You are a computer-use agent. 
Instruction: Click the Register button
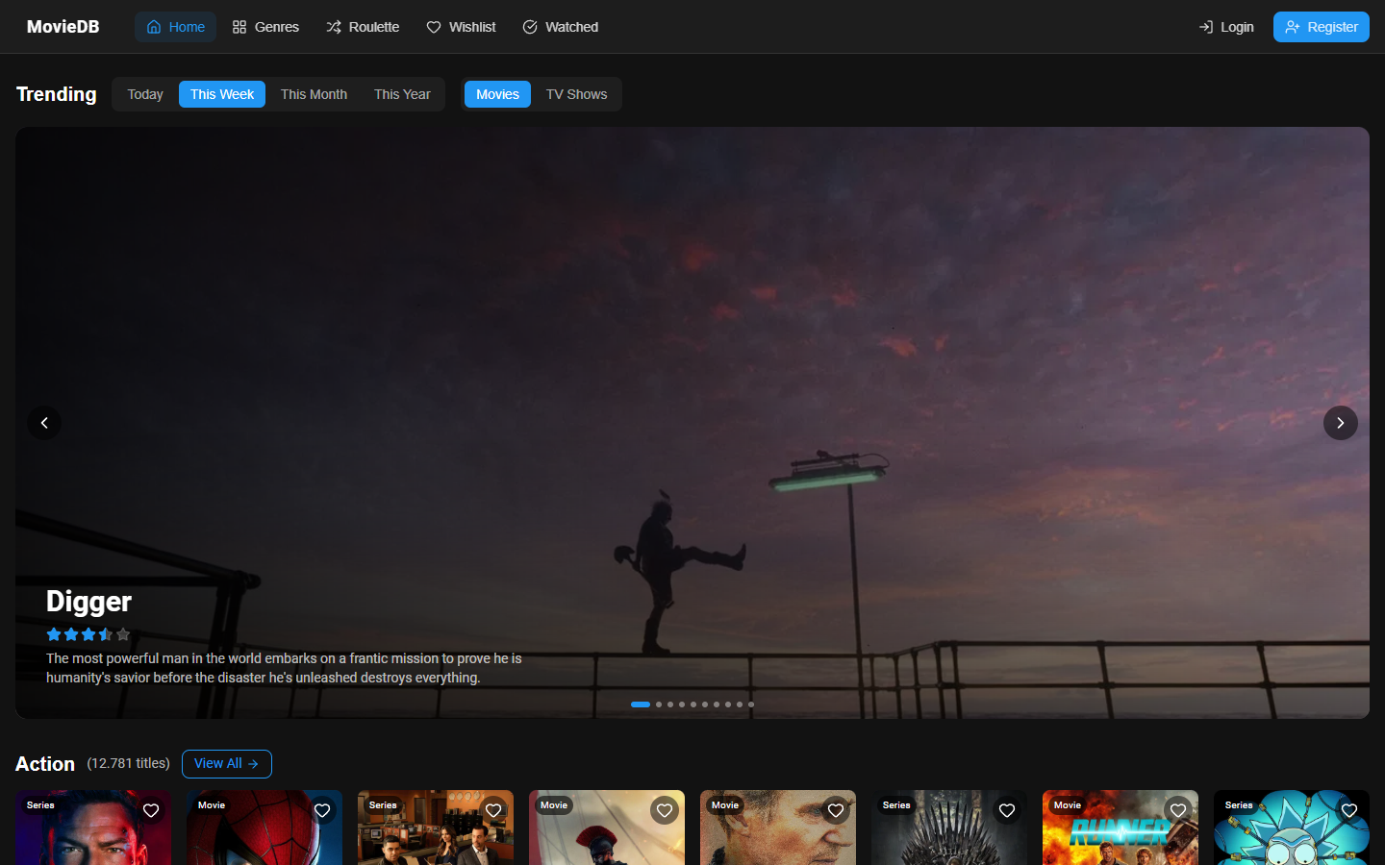tap(1322, 27)
